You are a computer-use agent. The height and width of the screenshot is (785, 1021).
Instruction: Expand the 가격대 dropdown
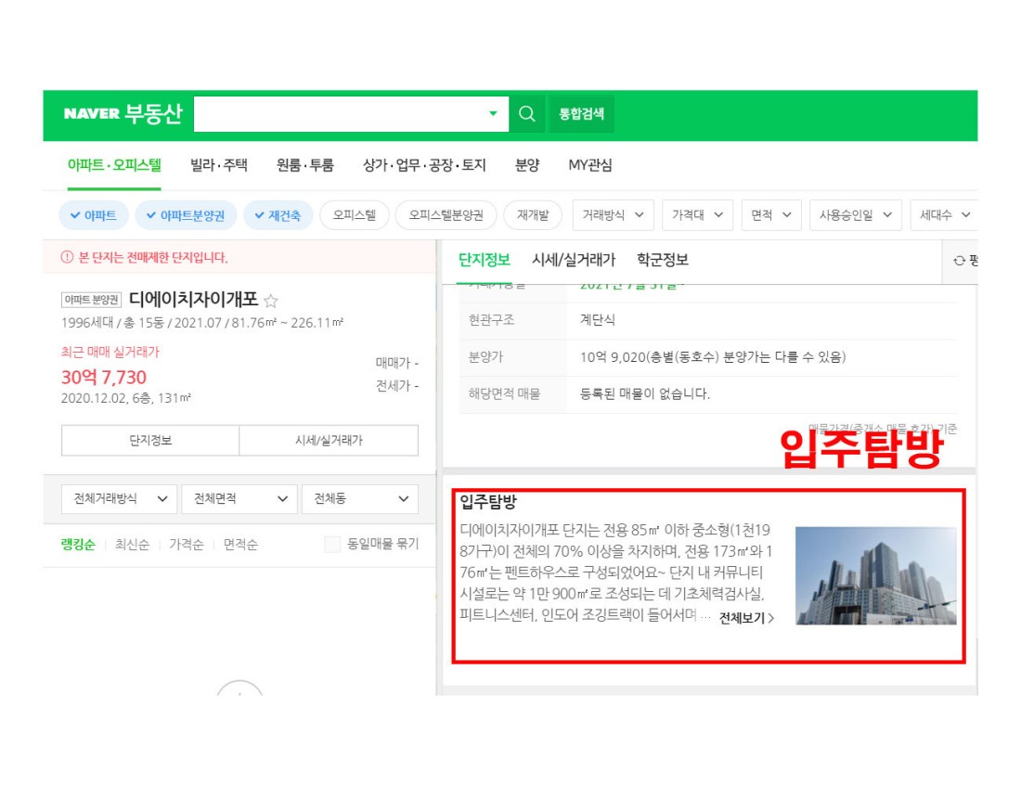[697, 215]
